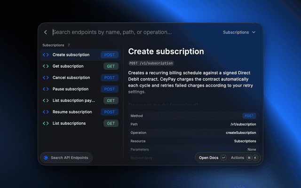This screenshot has width=301, height=188.
Task: Click the code icon beside Create subscription
Action: click(46, 55)
